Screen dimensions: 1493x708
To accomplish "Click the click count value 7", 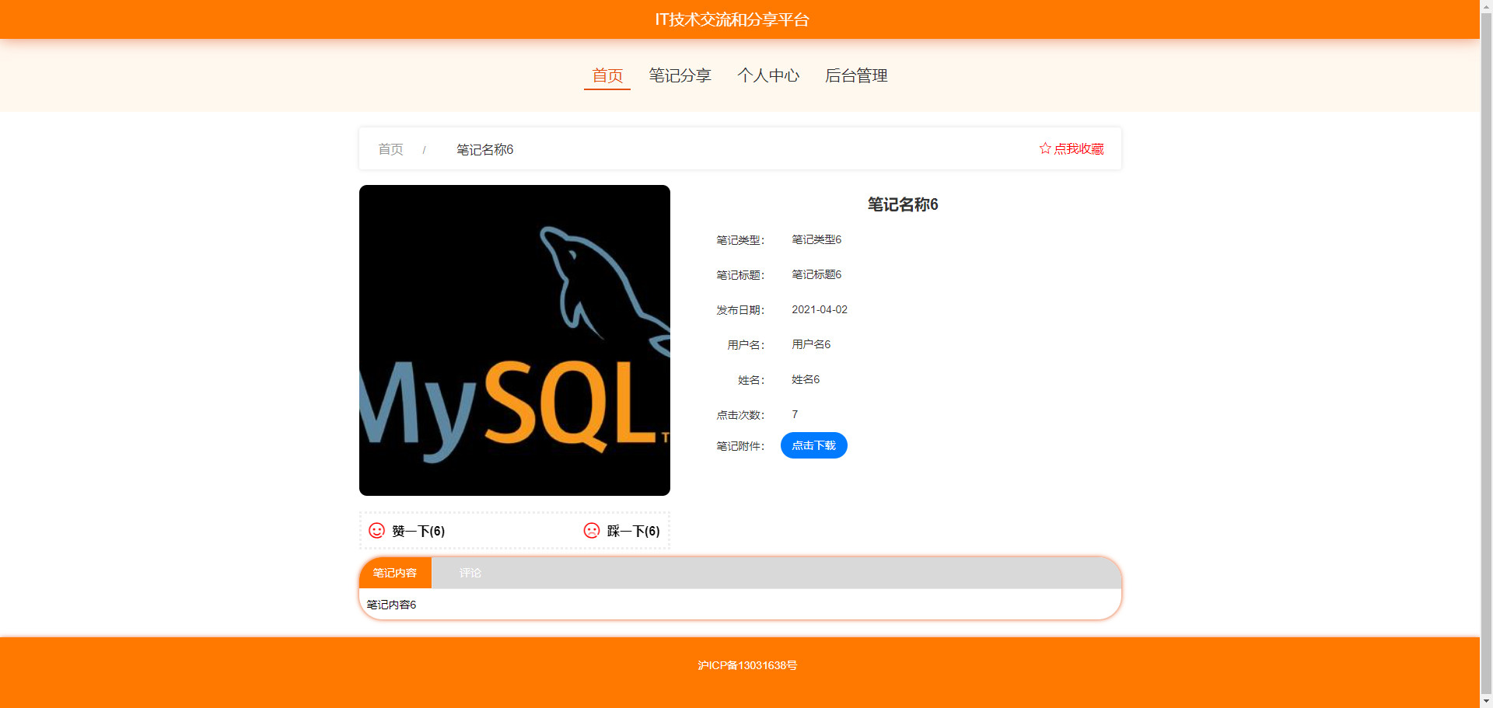I will pyautogui.click(x=795, y=414).
